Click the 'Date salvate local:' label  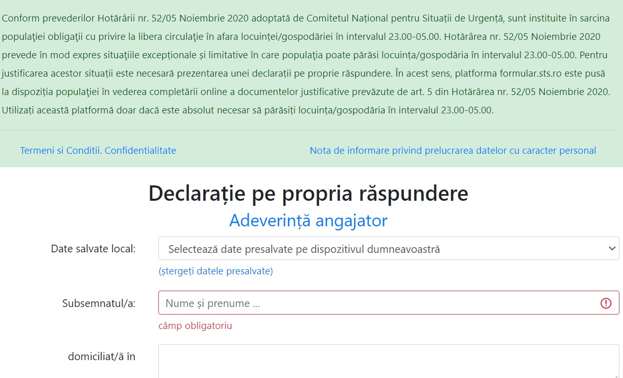point(93,249)
